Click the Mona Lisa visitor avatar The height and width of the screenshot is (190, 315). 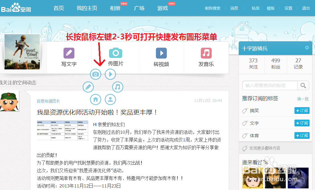coord(275,178)
